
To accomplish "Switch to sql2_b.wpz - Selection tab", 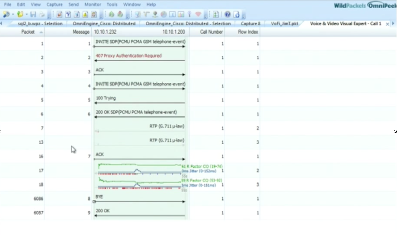I will (40, 23).
